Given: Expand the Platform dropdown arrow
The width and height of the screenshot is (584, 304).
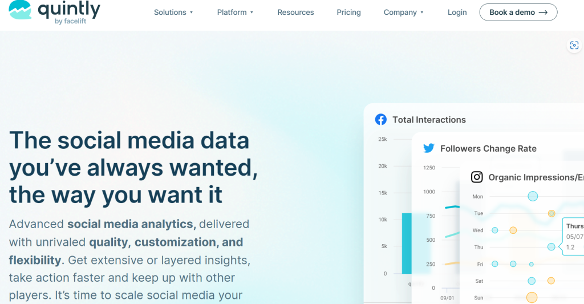Looking at the screenshot, I should pyautogui.click(x=252, y=13).
